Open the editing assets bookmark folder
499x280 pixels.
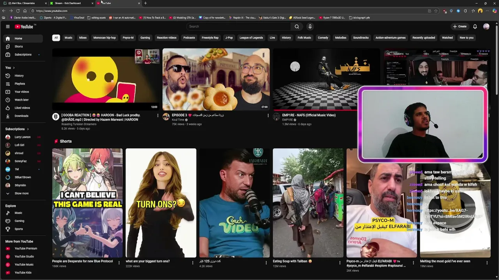pyautogui.click(x=96, y=17)
